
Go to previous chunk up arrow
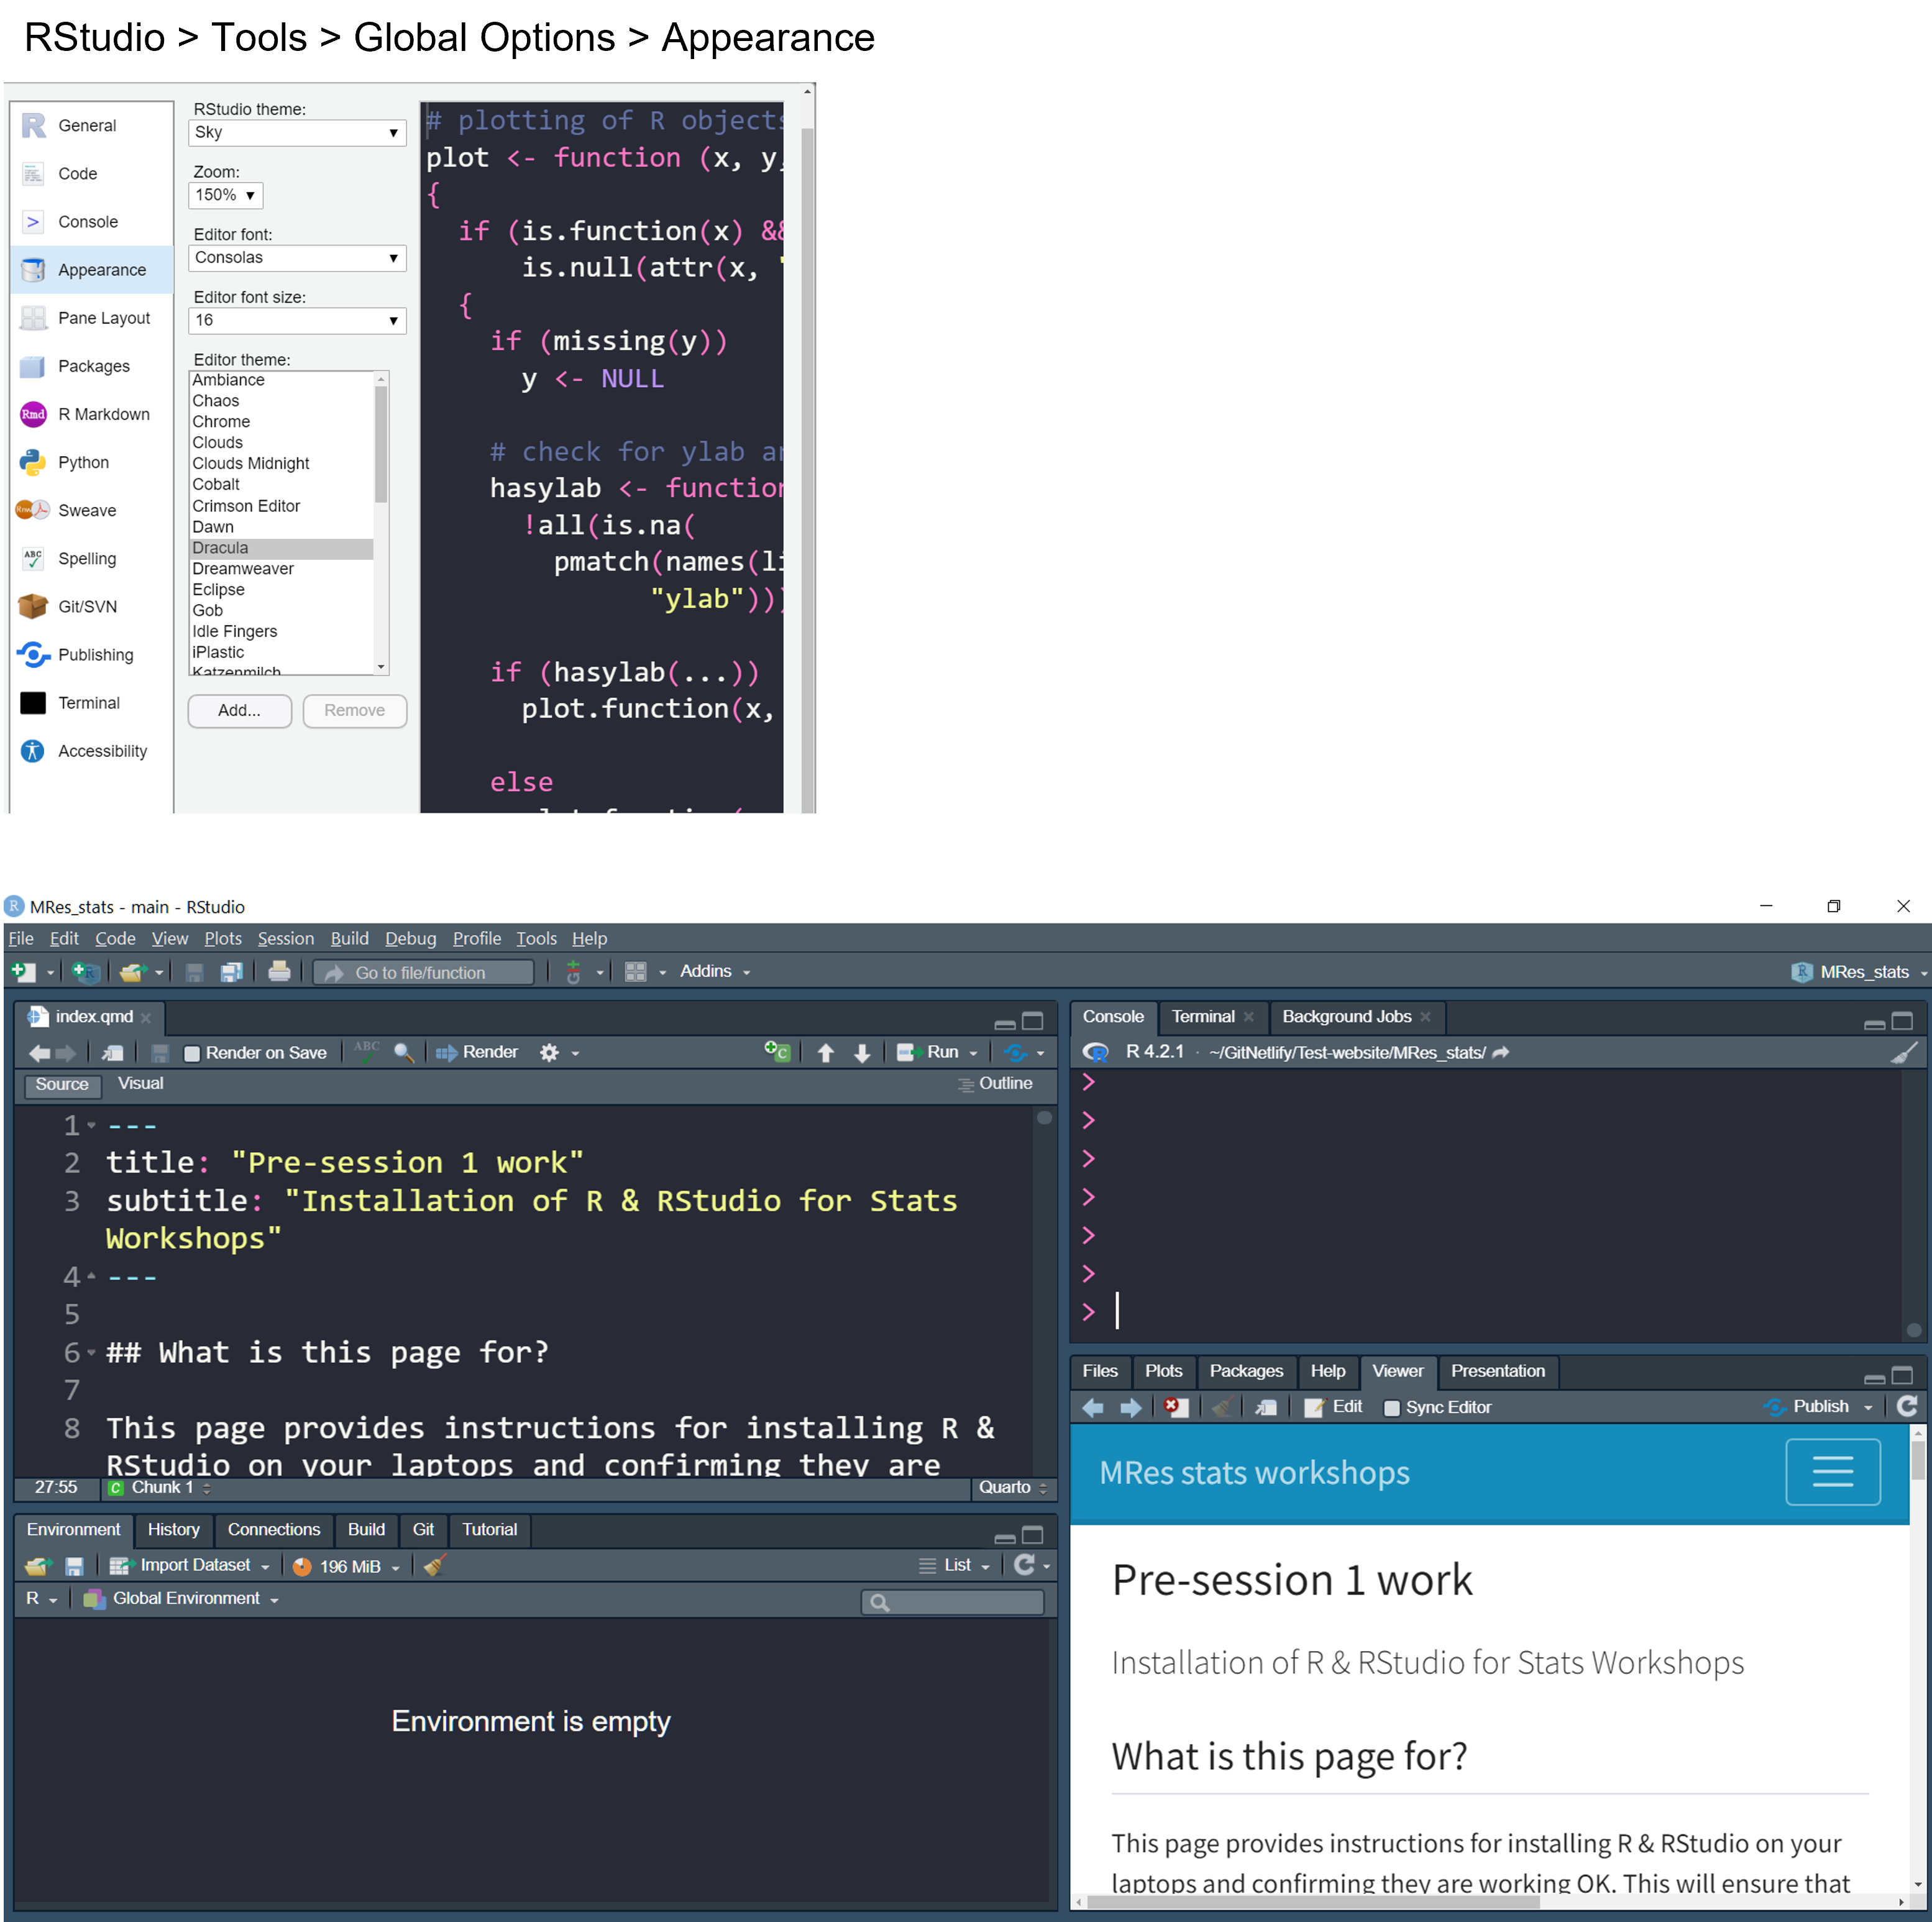coord(826,1053)
